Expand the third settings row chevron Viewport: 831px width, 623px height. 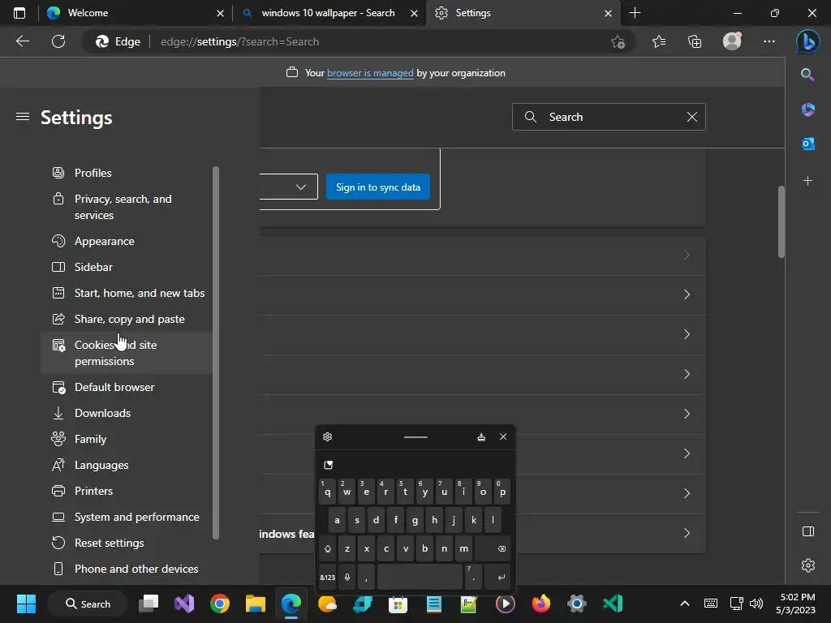[x=687, y=334]
